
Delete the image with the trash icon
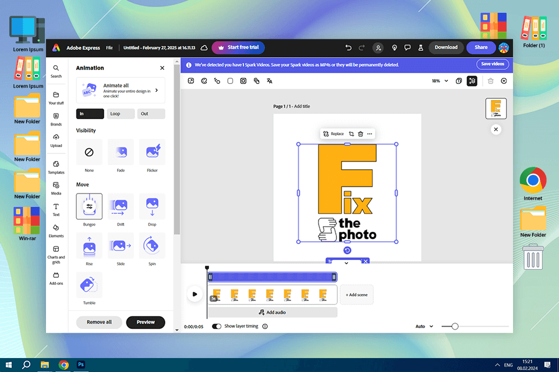pyautogui.click(x=360, y=134)
